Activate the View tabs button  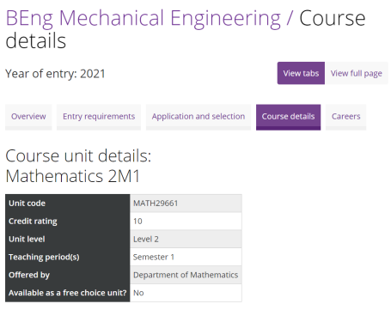pos(301,73)
